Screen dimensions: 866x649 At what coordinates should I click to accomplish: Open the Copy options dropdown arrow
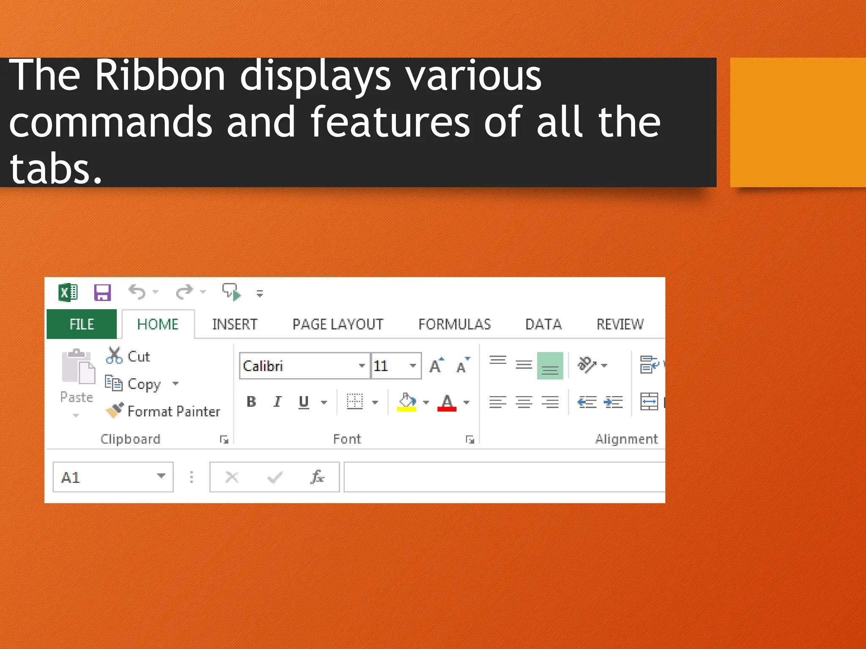tap(175, 384)
